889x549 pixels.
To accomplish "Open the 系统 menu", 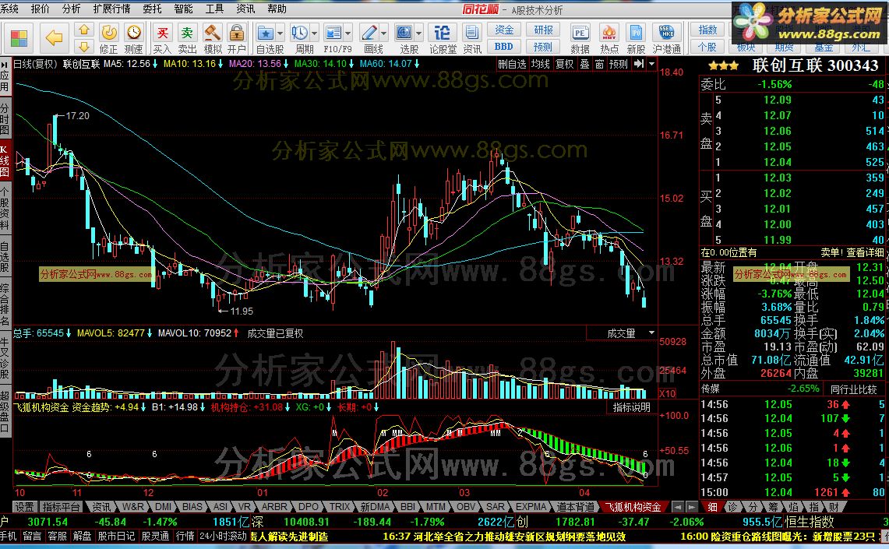I will (x=9, y=9).
